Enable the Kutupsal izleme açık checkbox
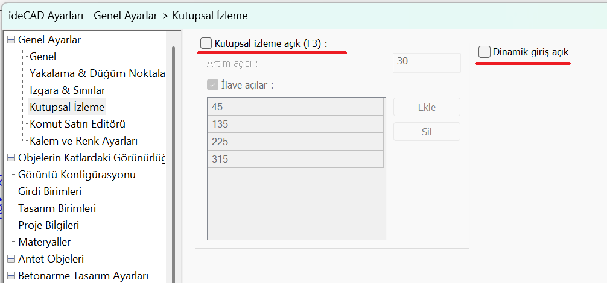Screen dimensions: 607x283 (x=206, y=43)
